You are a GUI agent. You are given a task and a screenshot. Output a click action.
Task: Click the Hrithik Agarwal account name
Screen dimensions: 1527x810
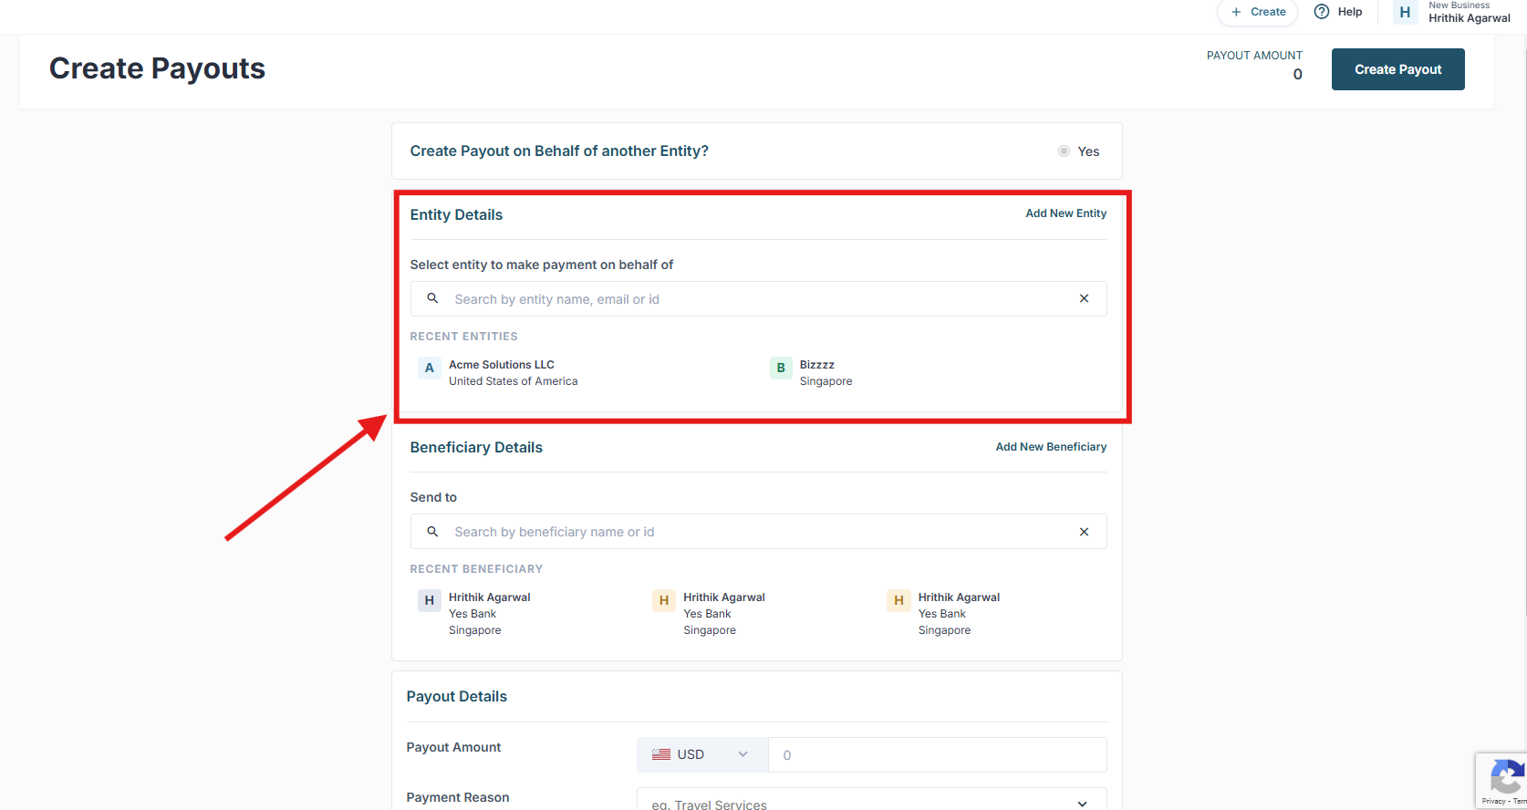coord(1470,18)
